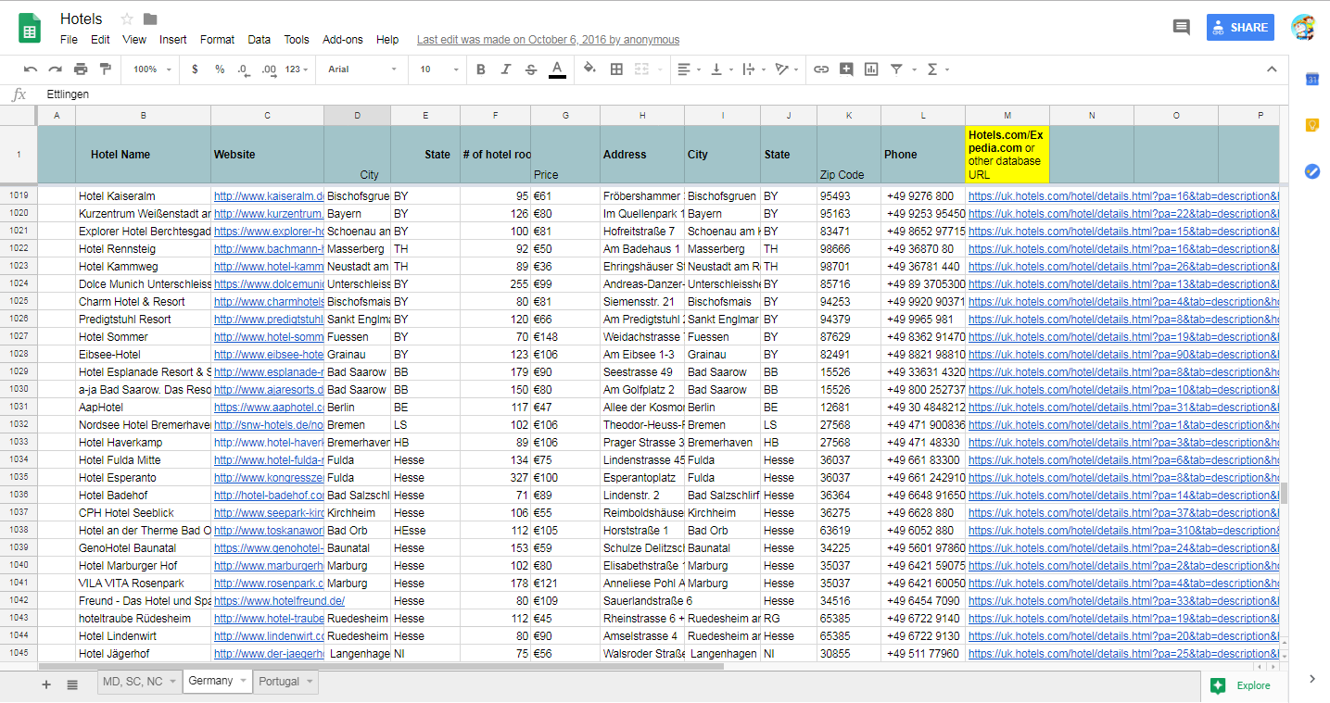Open Hotel Kaiseralm website link
1330x703 pixels.
click(269, 196)
